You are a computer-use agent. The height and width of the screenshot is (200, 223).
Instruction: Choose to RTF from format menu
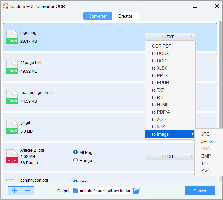pos(170,97)
